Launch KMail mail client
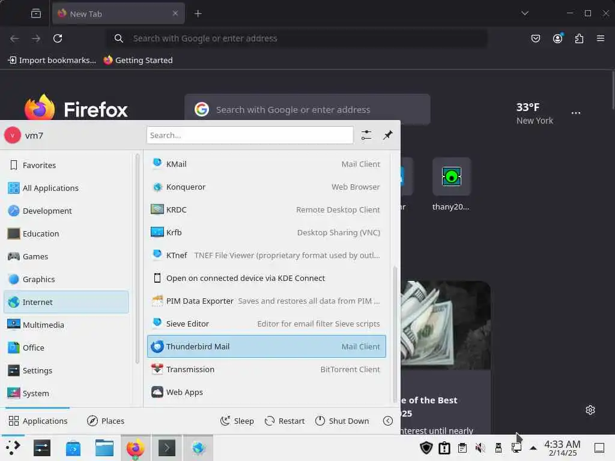This screenshot has height=461, width=615. [266, 164]
